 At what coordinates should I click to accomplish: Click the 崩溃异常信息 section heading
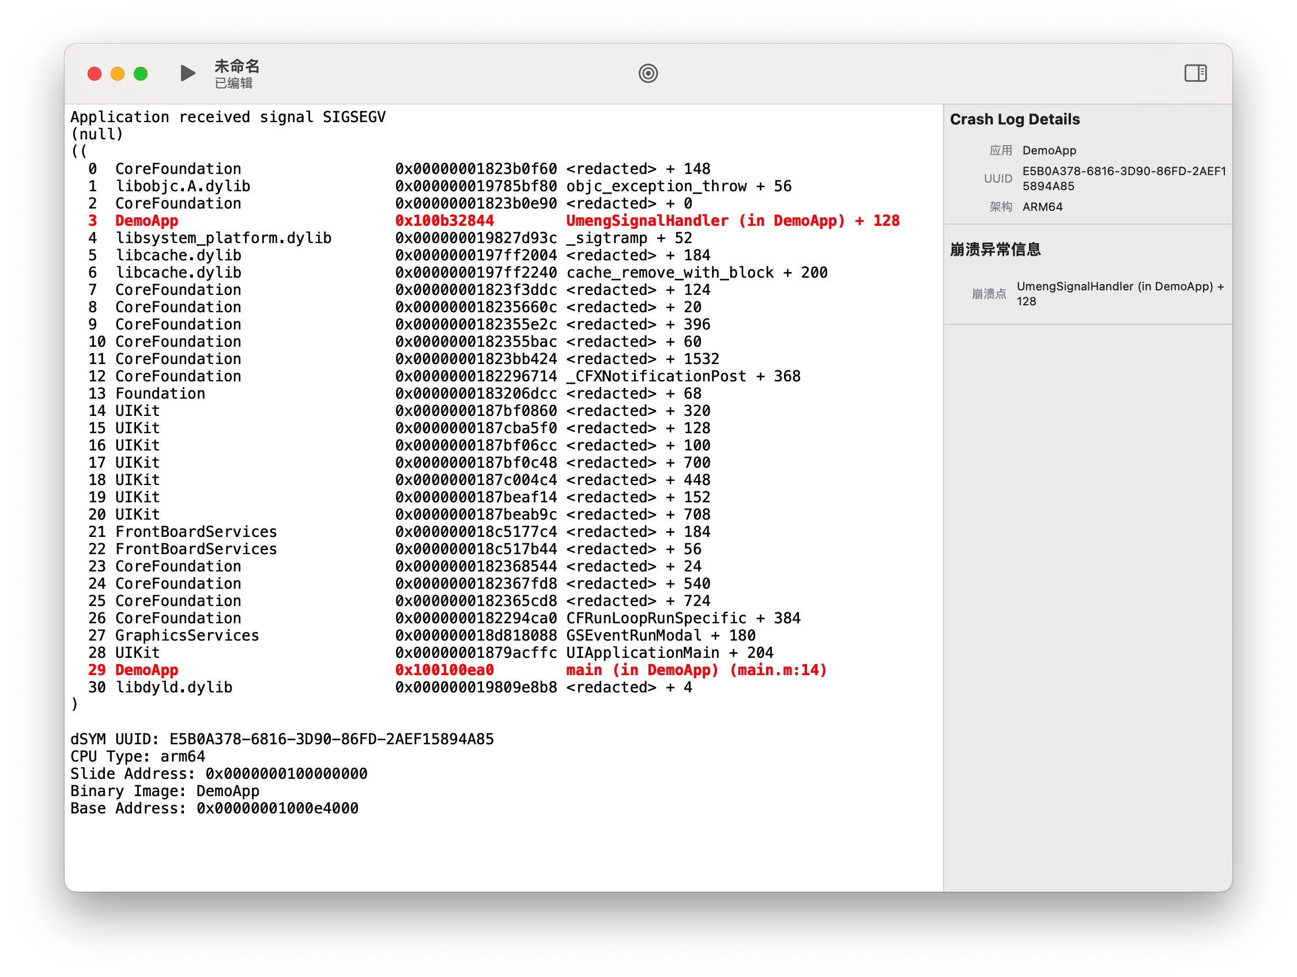995,249
